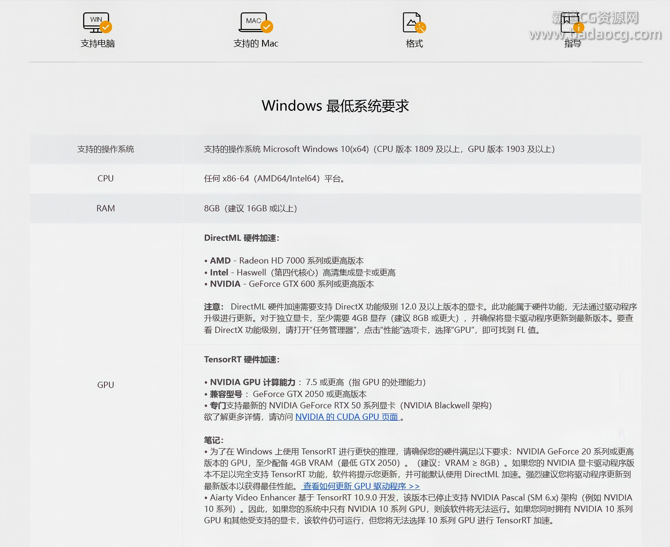Screen dimensions: 670x547
Task: Click the AMD Radeon HD 7000 bullet
Action: click(x=284, y=261)
